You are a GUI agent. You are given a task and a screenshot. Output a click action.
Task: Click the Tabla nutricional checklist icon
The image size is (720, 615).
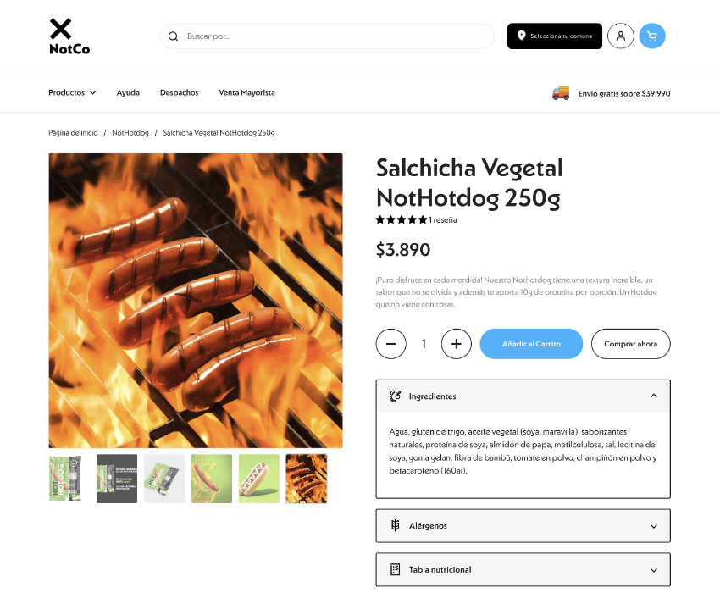395,569
